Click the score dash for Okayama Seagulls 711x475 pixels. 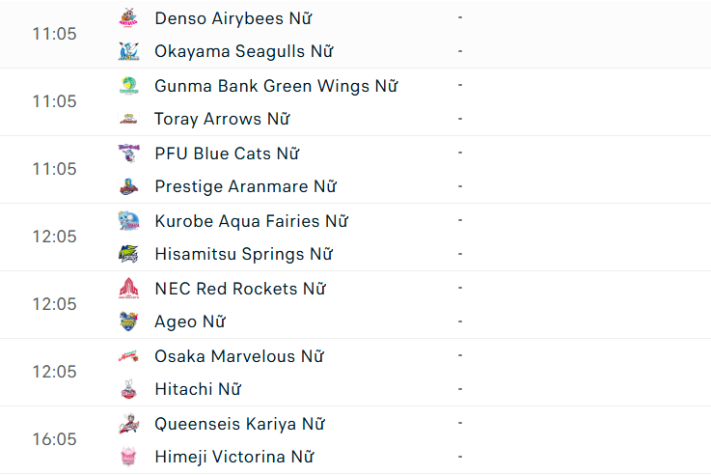460,51
